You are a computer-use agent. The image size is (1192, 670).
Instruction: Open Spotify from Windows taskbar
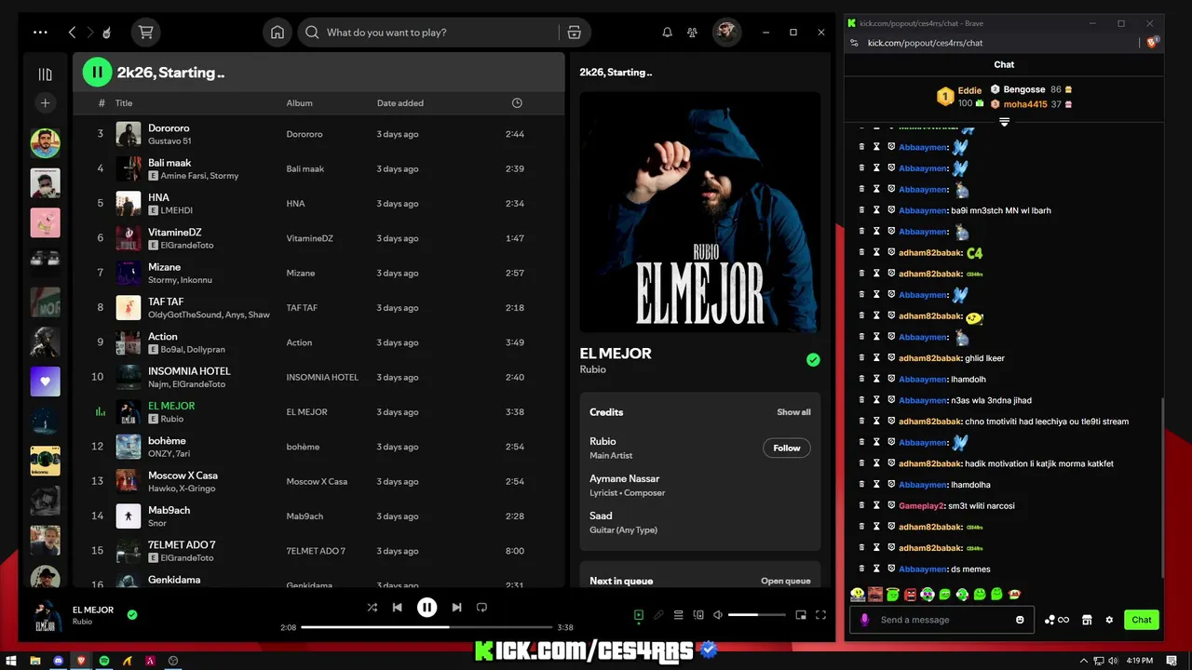104,661
